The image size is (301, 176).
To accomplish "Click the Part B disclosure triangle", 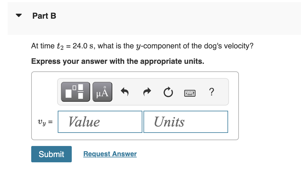I will (x=18, y=16).
